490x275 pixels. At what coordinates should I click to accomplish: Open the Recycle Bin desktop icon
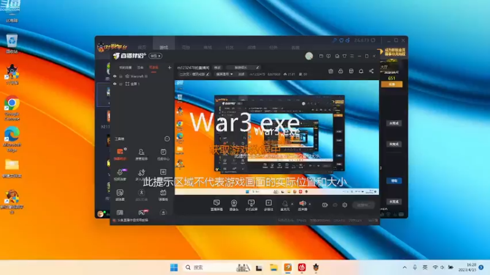[12, 43]
